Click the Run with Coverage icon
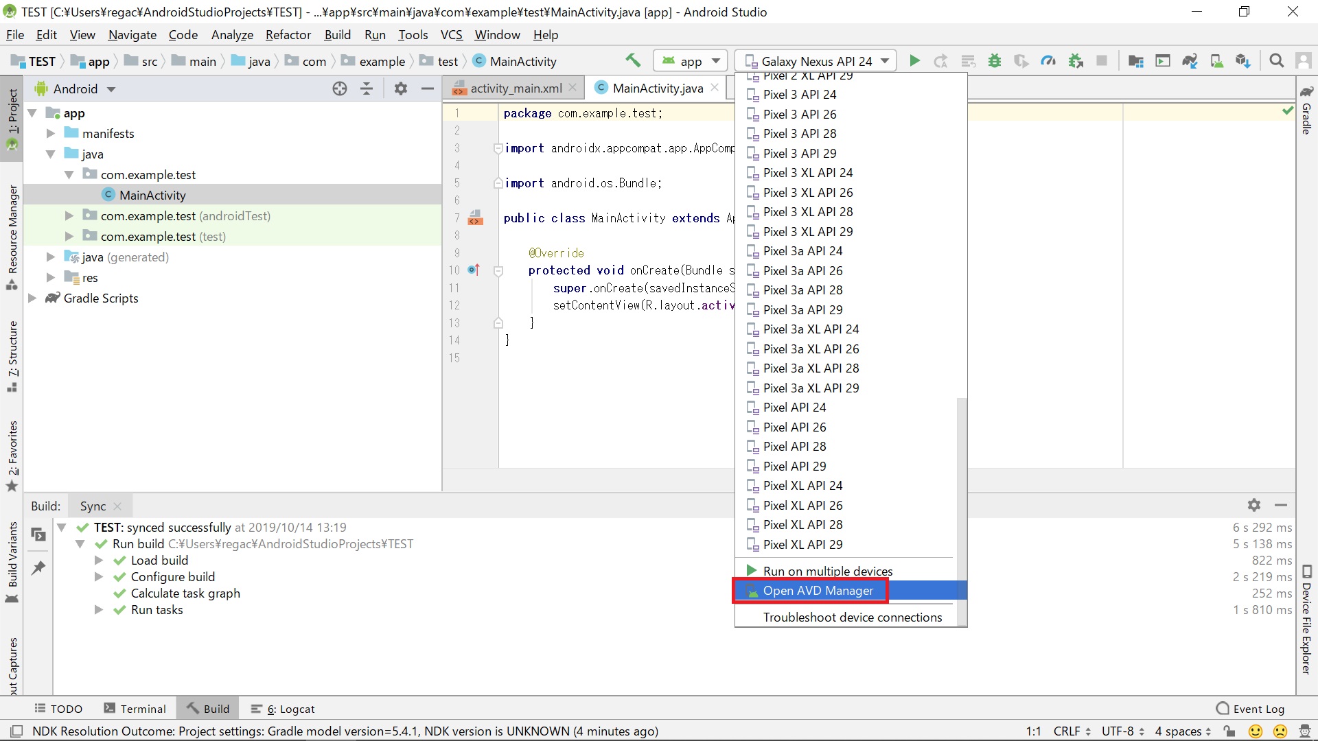Image resolution: width=1318 pixels, height=741 pixels. pos(1021,61)
